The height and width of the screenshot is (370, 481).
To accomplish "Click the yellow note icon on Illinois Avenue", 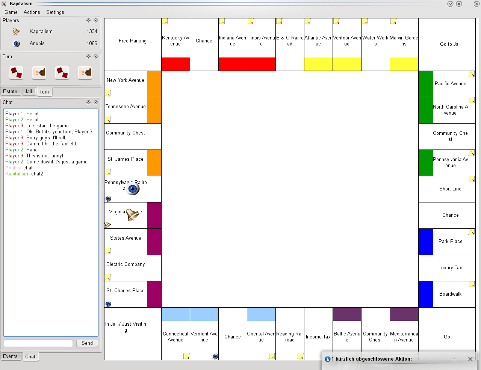I will point(250,21).
